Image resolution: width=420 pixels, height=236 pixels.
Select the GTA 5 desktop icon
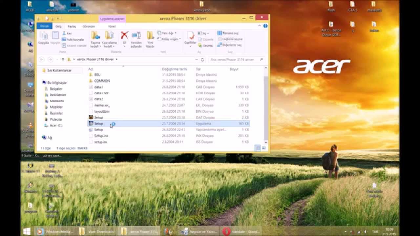[x=352, y=7]
